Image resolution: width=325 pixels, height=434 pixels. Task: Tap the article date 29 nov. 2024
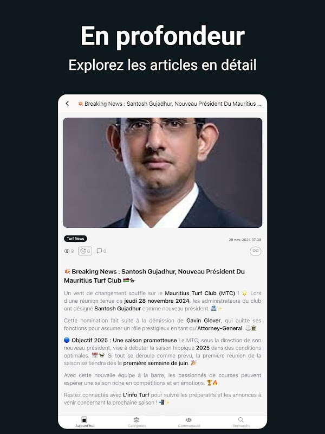[x=245, y=240]
